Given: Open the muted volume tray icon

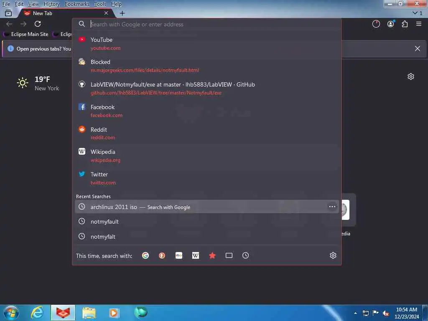Looking at the screenshot, I should (386, 313).
